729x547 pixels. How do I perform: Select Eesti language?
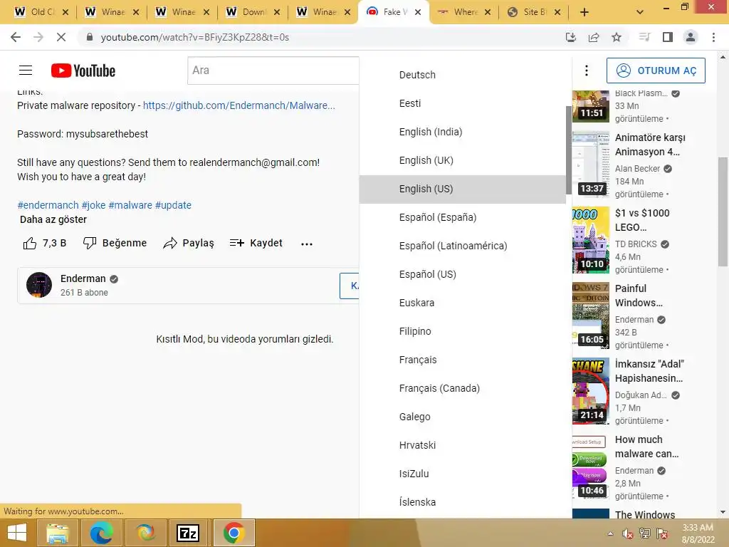pos(462,103)
